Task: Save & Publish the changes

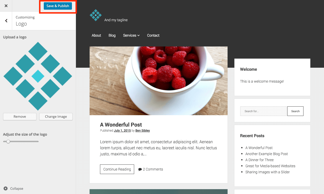Action: point(58,6)
